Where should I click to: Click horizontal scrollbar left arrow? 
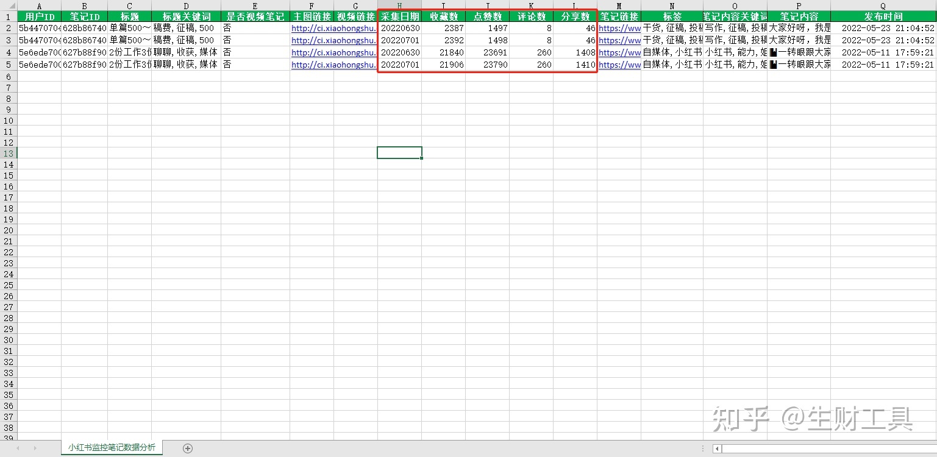click(718, 449)
